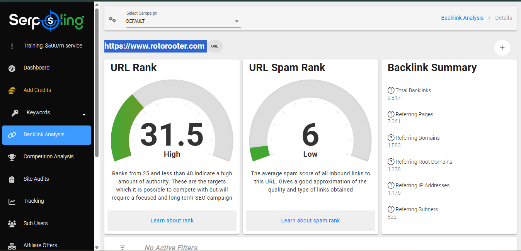The width and height of the screenshot is (521, 251).
Task: Click the Backlink Analysis chain icon
Action: (x=12, y=135)
